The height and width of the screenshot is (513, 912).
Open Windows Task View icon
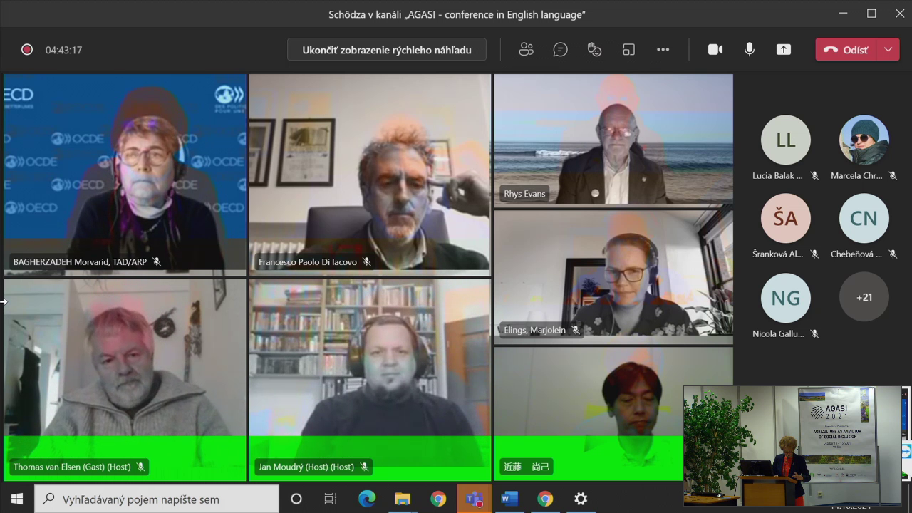tap(331, 499)
